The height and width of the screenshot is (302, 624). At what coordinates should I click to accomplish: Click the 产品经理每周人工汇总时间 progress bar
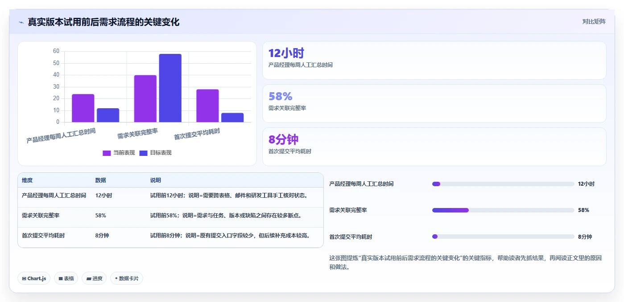pos(503,184)
